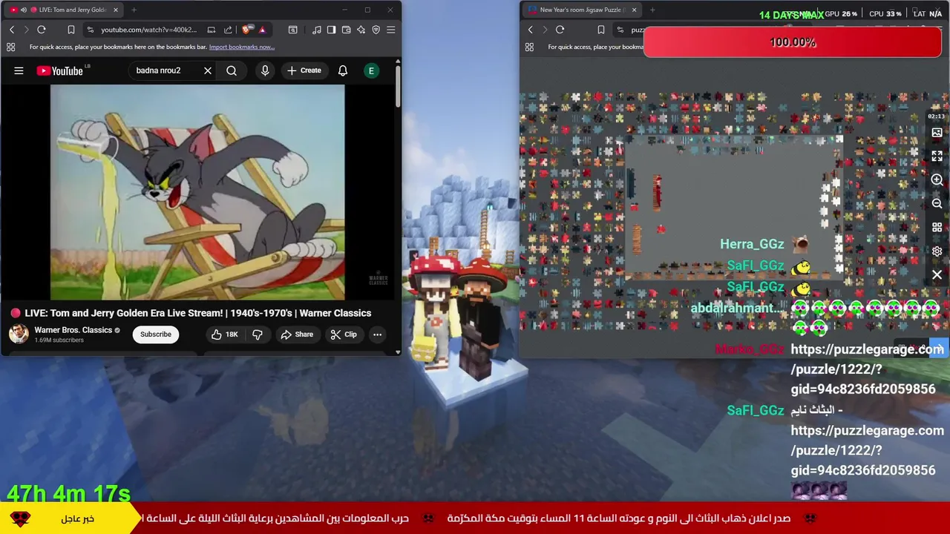Open the Brave Wallet icon
Screen dimensions: 950x534
[x=346, y=30]
